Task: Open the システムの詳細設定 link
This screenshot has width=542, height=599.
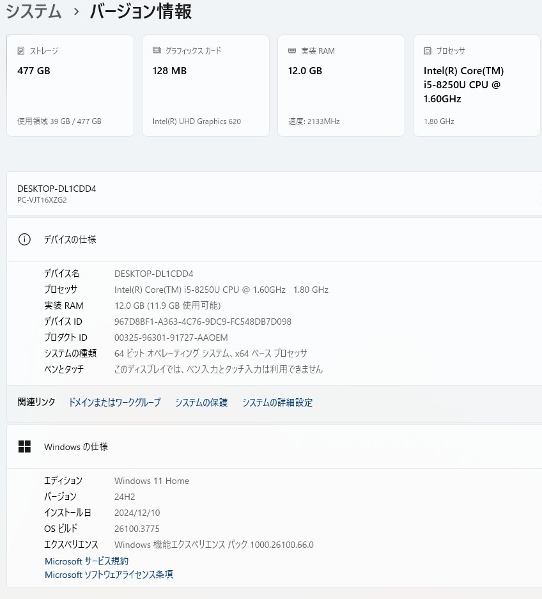Action: (x=277, y=402)
